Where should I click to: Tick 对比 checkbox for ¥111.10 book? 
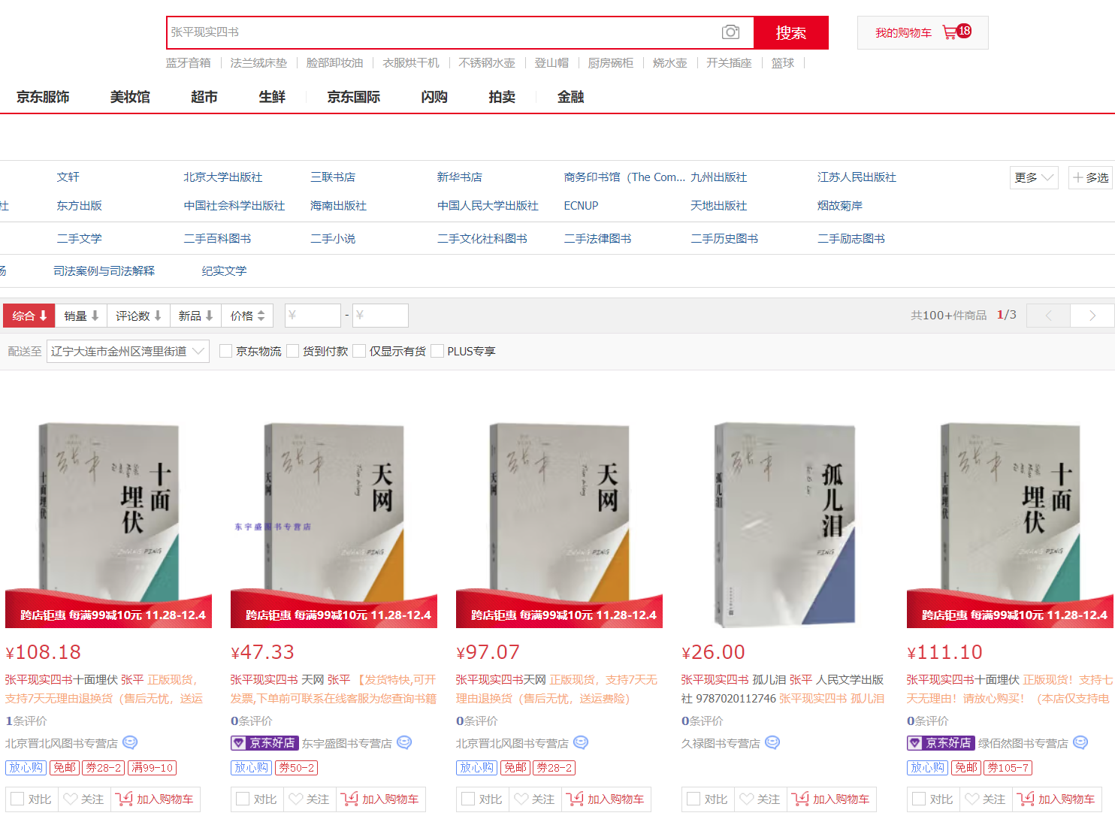tap(919, 799)
